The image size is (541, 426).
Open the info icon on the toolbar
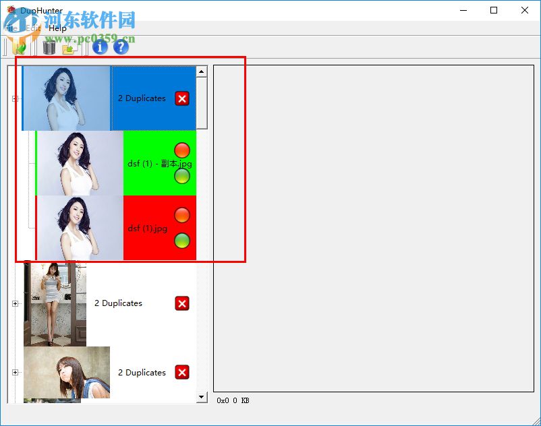(98, 47)
